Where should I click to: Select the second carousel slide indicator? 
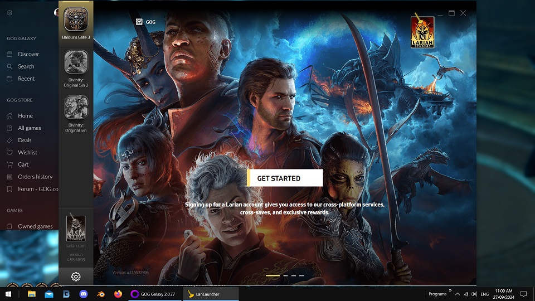tap(285, 275)
